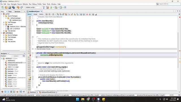
Task: Click the Undo arrow icon
Action: (18, 7)
